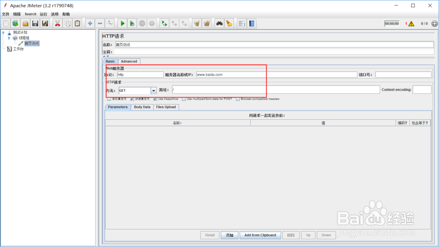
Task: Click the 删除 button
Action: (291, 235)
